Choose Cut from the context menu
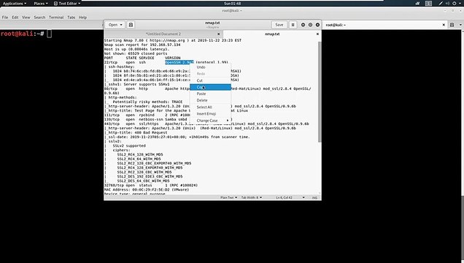Viewport: 464px width, 263px height. click(210, 80)
